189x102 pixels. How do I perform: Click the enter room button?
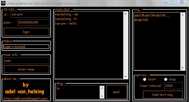(x=27, y=69)
